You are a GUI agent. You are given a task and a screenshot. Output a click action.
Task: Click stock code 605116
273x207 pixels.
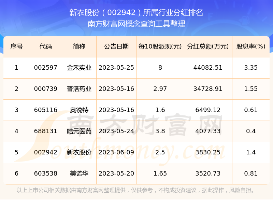pyautogui.click(x=46, y=110)
